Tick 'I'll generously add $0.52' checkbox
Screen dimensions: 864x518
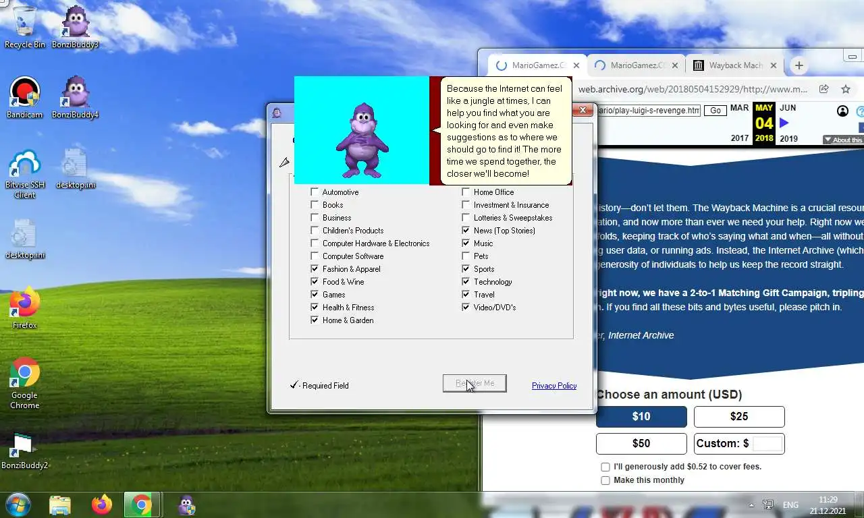click(x=605, y=467)
